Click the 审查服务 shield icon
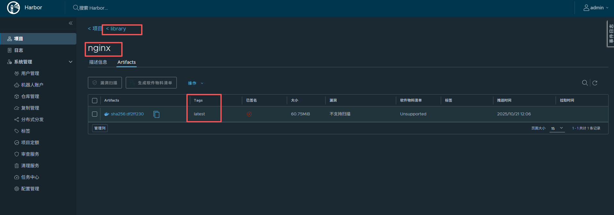Screen dimensions: 614x215 point(17,154)
